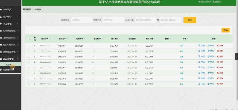Click the red X delete icon in row 2
238x110 pixels.
pyautogui.click(x=218, y=51)
